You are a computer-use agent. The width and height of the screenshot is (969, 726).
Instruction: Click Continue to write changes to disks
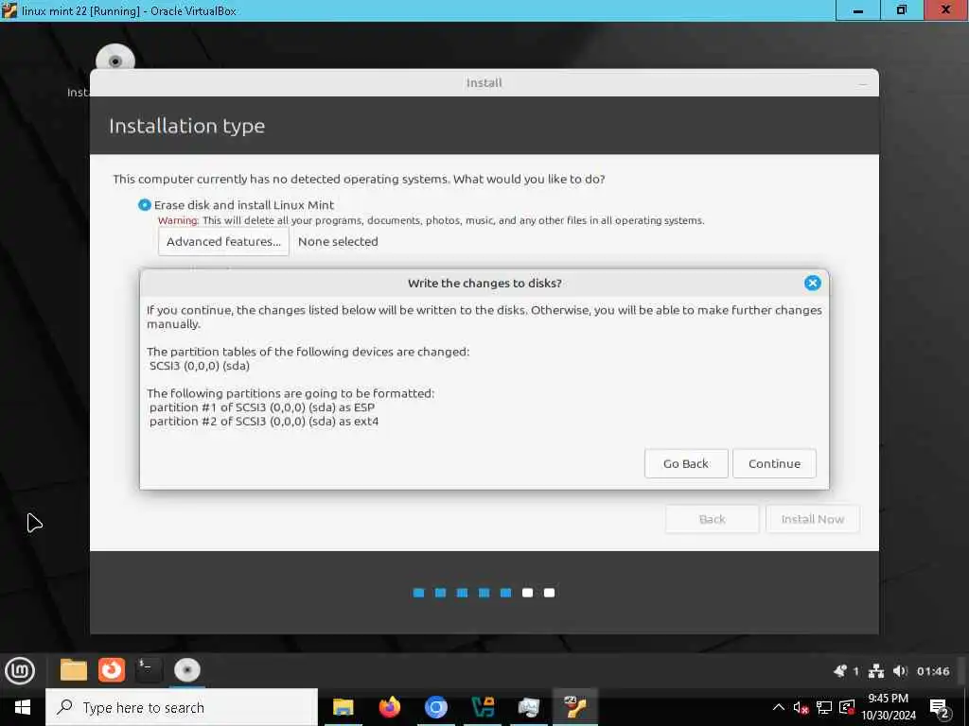(x=774, y=463)
